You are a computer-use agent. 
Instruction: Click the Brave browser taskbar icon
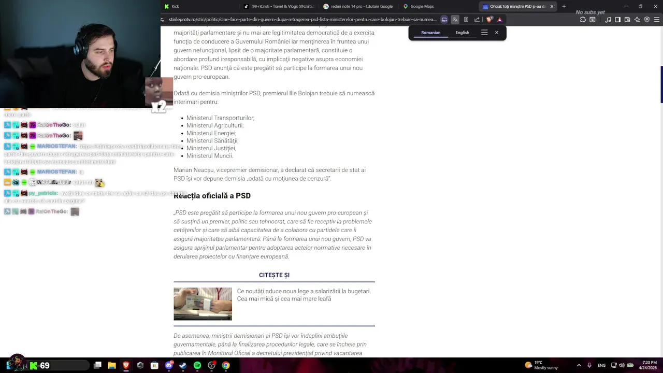coord(126,365)
